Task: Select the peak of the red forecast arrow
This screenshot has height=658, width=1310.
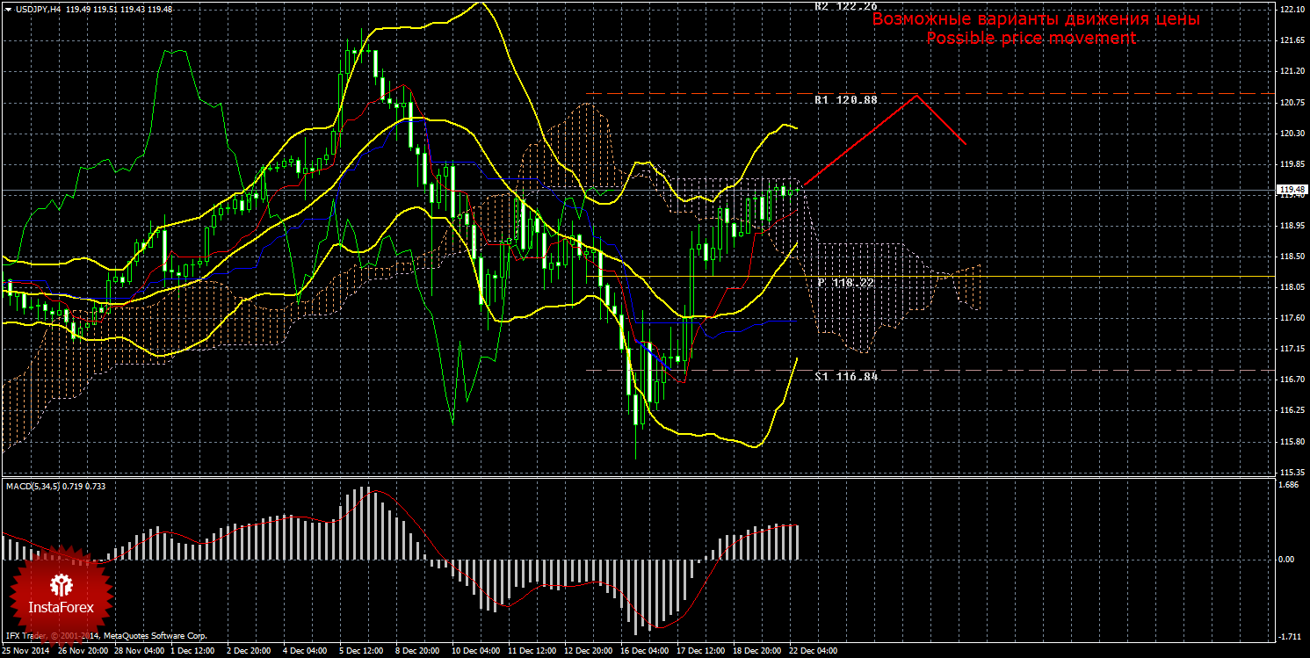Action: point(916,95)
